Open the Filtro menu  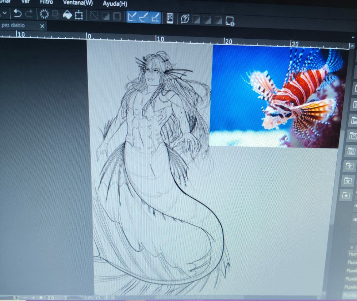[x=46, y=2]
